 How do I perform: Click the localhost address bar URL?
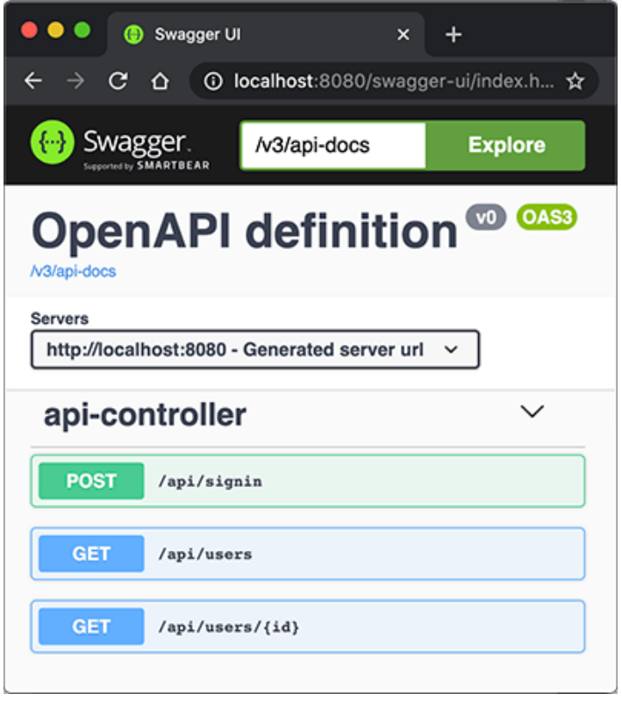point(394,82)
